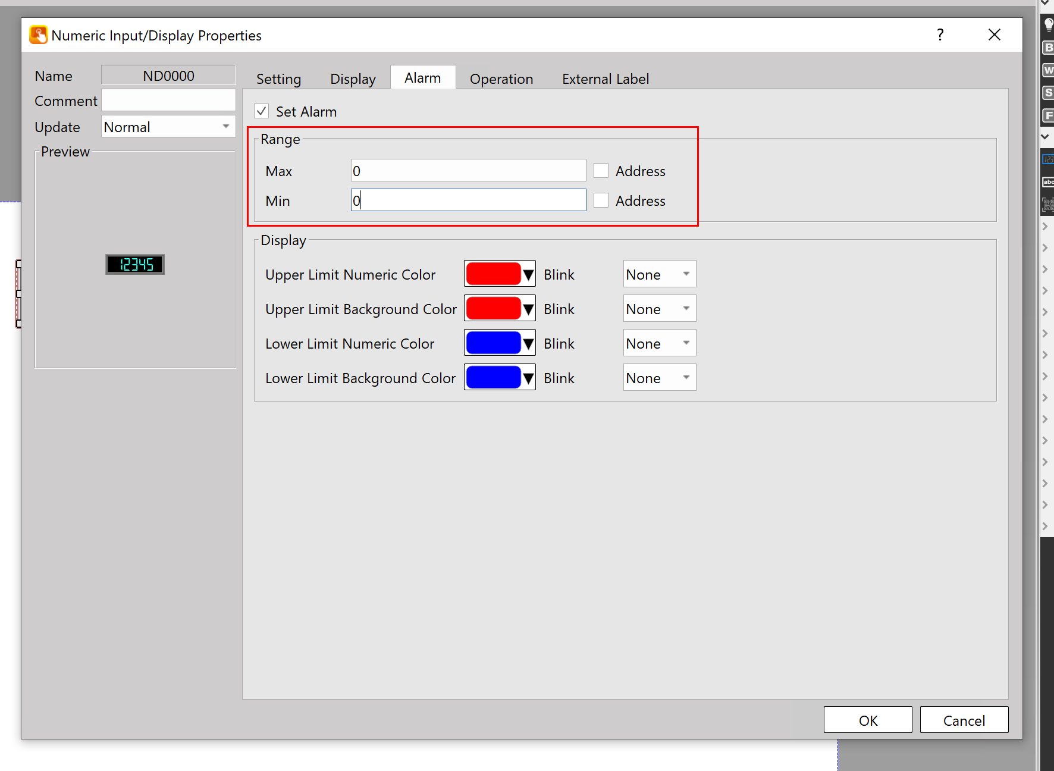Uncheck the Set Alarm checkbox
The width and height of the screenshot is (1054, 771).
(262, 111)
